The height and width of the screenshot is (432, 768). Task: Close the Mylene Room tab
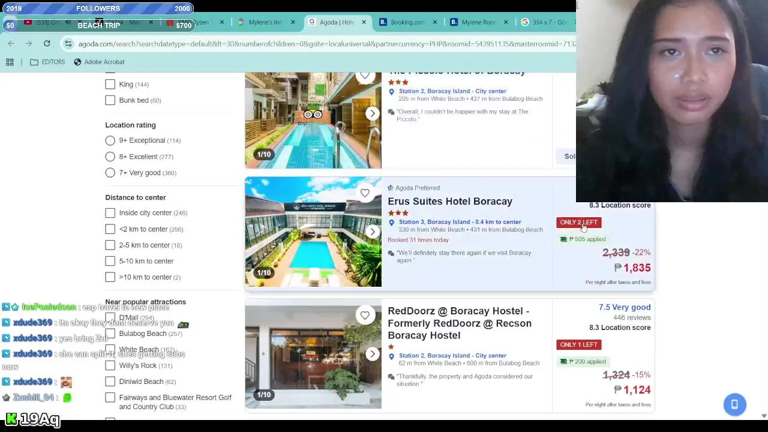click(506, 22)
